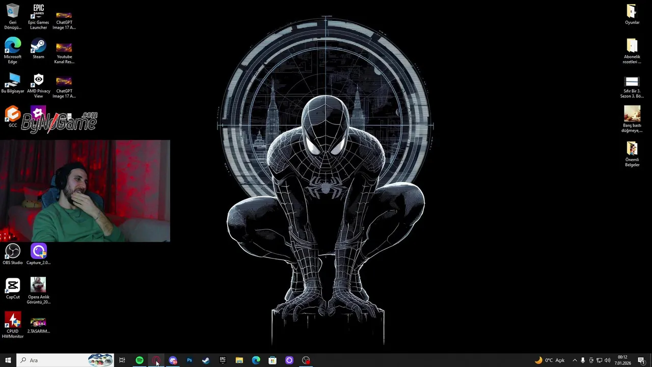Open Edge browser from the taskbar

click(x=256, y=360)
